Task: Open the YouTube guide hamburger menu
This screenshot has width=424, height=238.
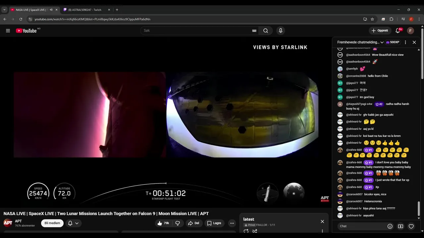Action: tap(8, 31)
